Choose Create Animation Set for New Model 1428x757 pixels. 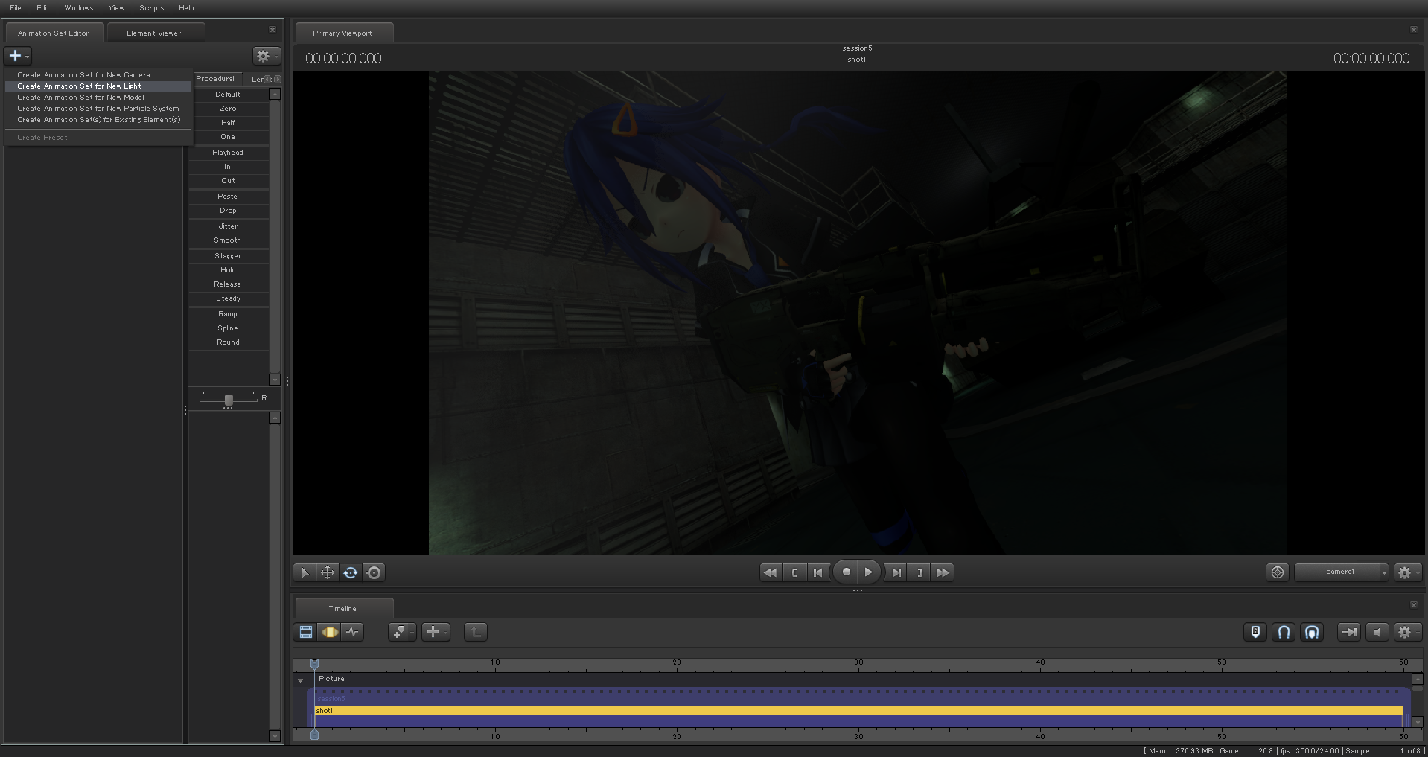[x=98, y=98]
